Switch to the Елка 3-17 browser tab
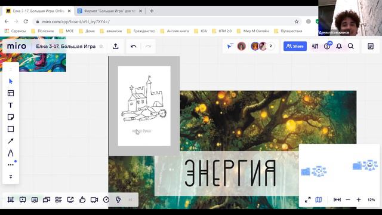 click(x=38, y=11)
